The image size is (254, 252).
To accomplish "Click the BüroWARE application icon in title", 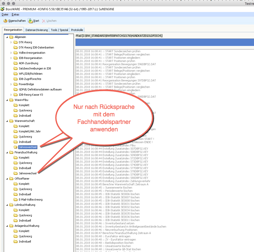I will click(x=3, y=9).
